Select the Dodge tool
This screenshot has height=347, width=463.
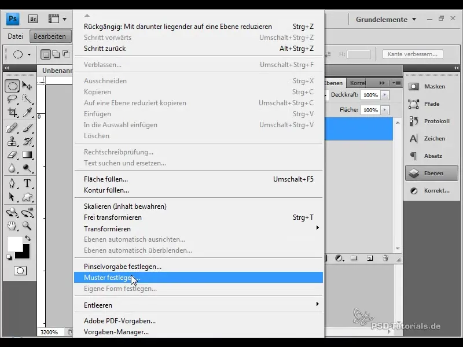27,168
